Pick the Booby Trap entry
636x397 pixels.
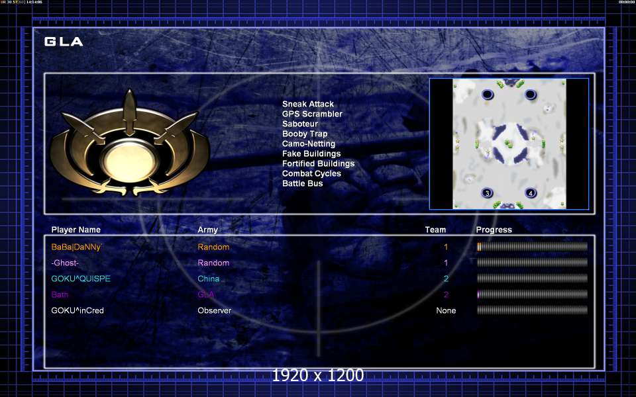point(305,134)
